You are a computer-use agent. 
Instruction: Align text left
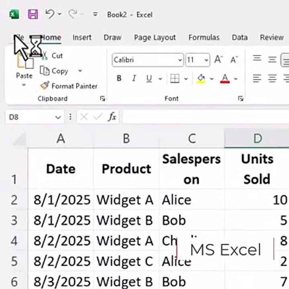tap(257, 78)
